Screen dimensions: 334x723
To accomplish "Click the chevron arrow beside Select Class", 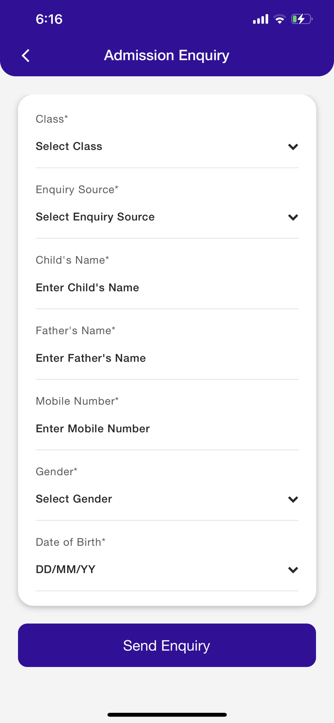I will [x=293, y=147].
